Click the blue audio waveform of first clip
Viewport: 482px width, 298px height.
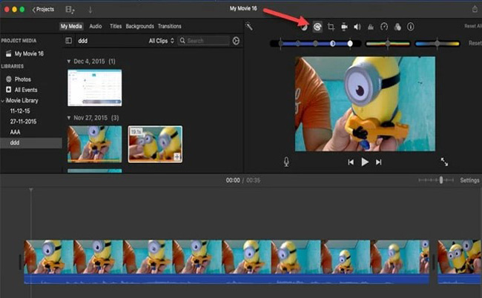(227, 279)
